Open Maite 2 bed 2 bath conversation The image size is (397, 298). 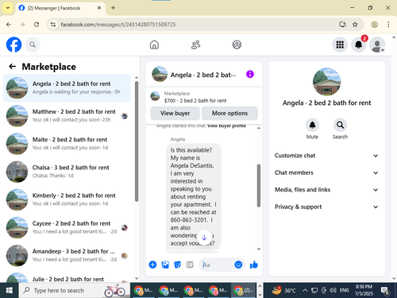[x=67, y=144]
